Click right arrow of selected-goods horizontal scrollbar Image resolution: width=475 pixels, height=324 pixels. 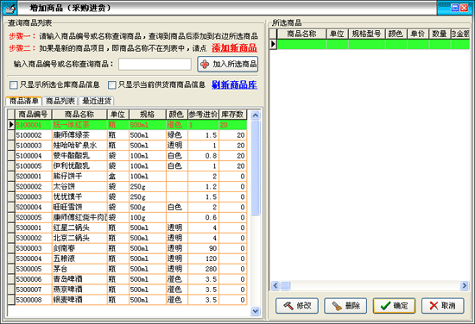(464, 285)
